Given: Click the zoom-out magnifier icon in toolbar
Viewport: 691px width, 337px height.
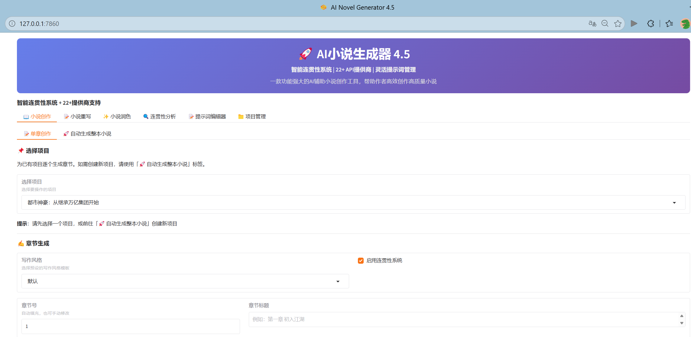Looking at the screenshot, I should 605,23.
